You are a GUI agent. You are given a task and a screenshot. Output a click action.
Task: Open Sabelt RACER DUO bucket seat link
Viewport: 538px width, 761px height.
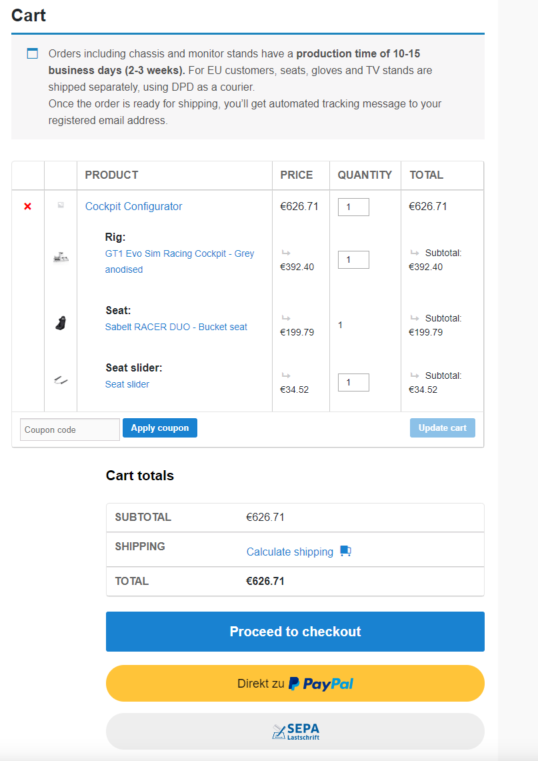176,327
